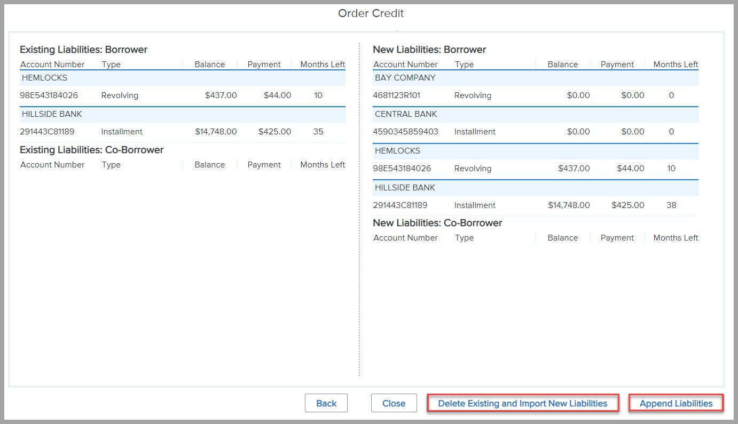Click existing HILLSIDE BANK balance $14,748.00
This screenshot has height=424, width=738.
point(216,132)
